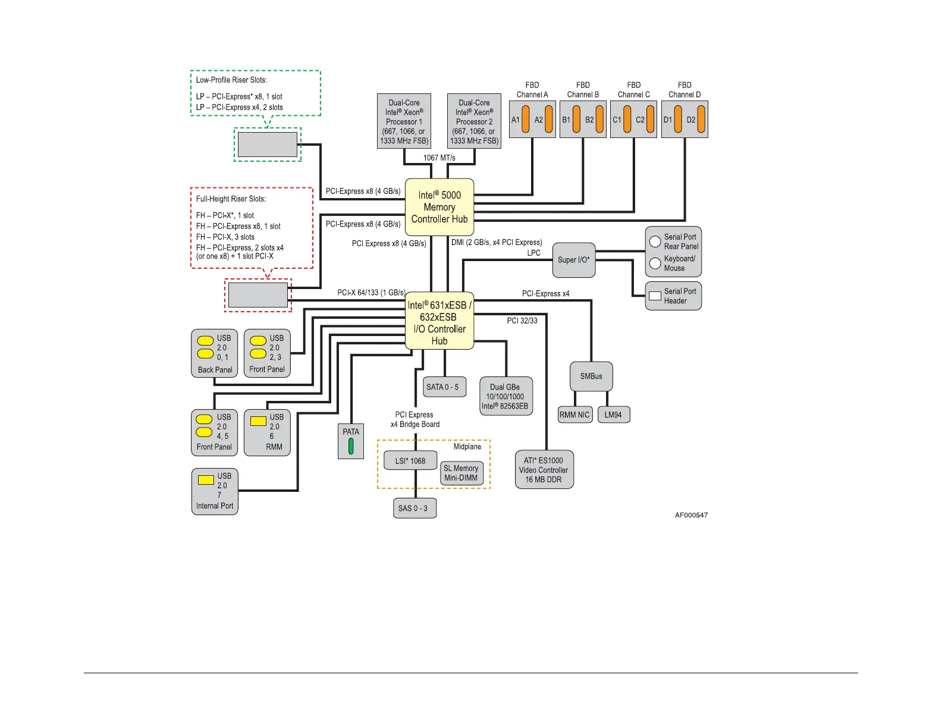
Task: Click the orange D1 DIMM slot icon
Action: 678,119
